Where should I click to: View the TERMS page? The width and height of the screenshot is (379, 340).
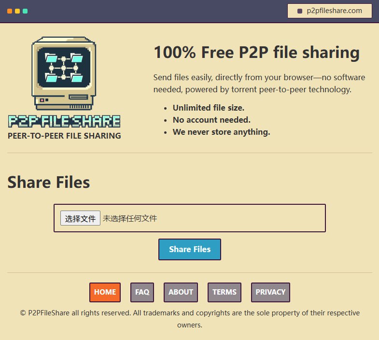(x=225, y=292)
